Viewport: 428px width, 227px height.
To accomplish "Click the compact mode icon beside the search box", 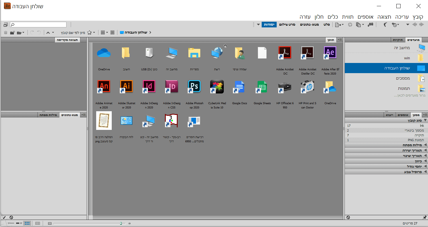I will (x=6, y=25).
